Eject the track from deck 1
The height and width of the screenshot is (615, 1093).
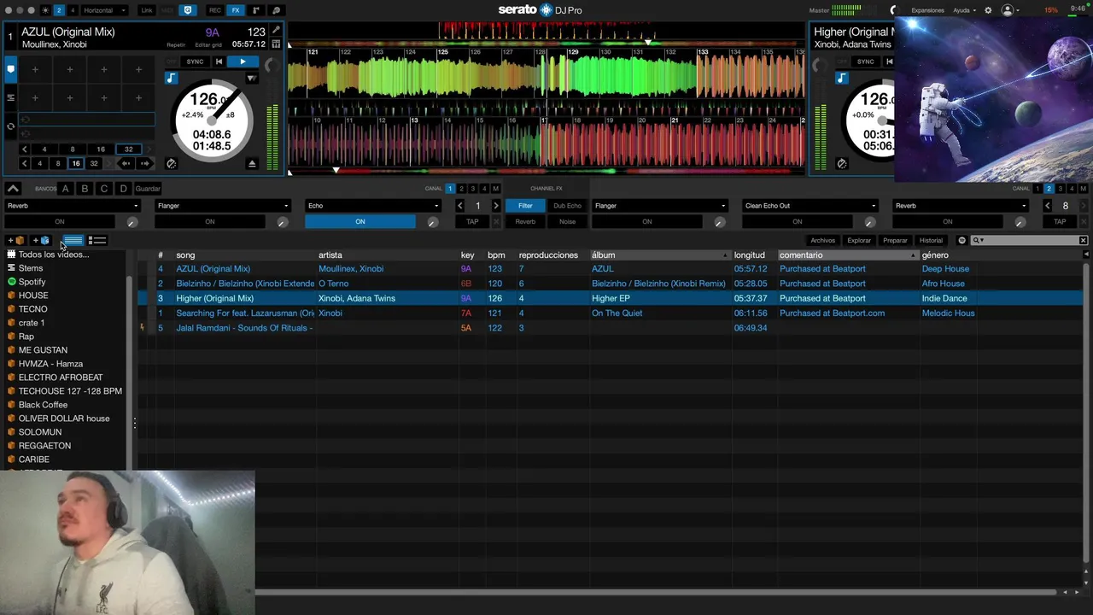(252, 163)
